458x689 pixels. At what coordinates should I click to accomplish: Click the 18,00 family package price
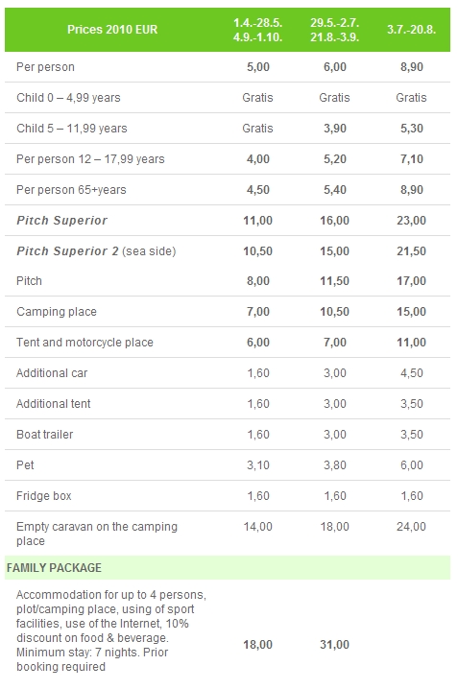tap(258, 645)
